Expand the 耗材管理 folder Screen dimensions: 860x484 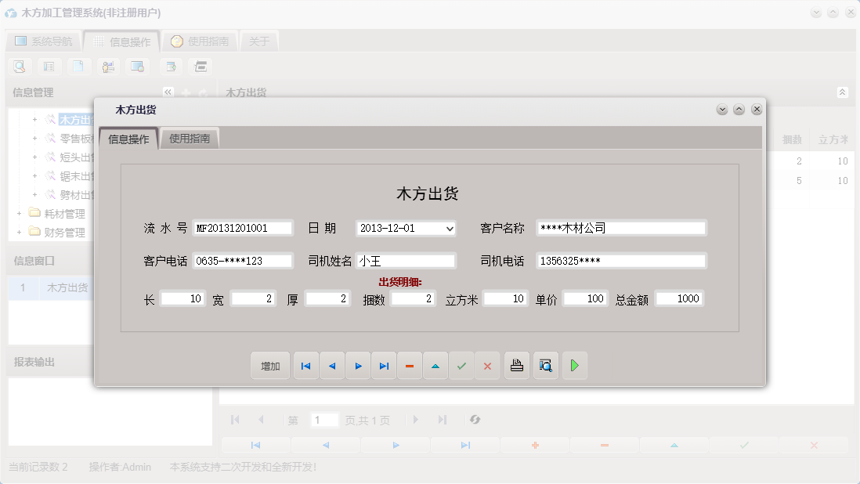point(17,213)
